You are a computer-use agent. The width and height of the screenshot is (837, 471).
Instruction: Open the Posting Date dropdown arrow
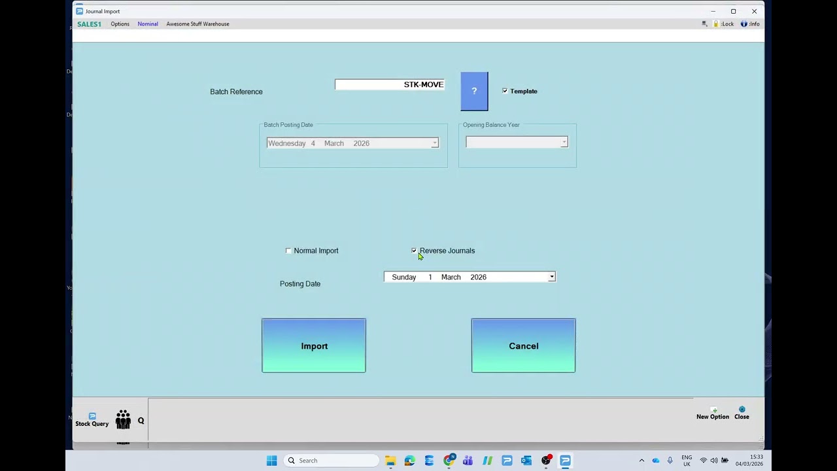click(551, 277)
